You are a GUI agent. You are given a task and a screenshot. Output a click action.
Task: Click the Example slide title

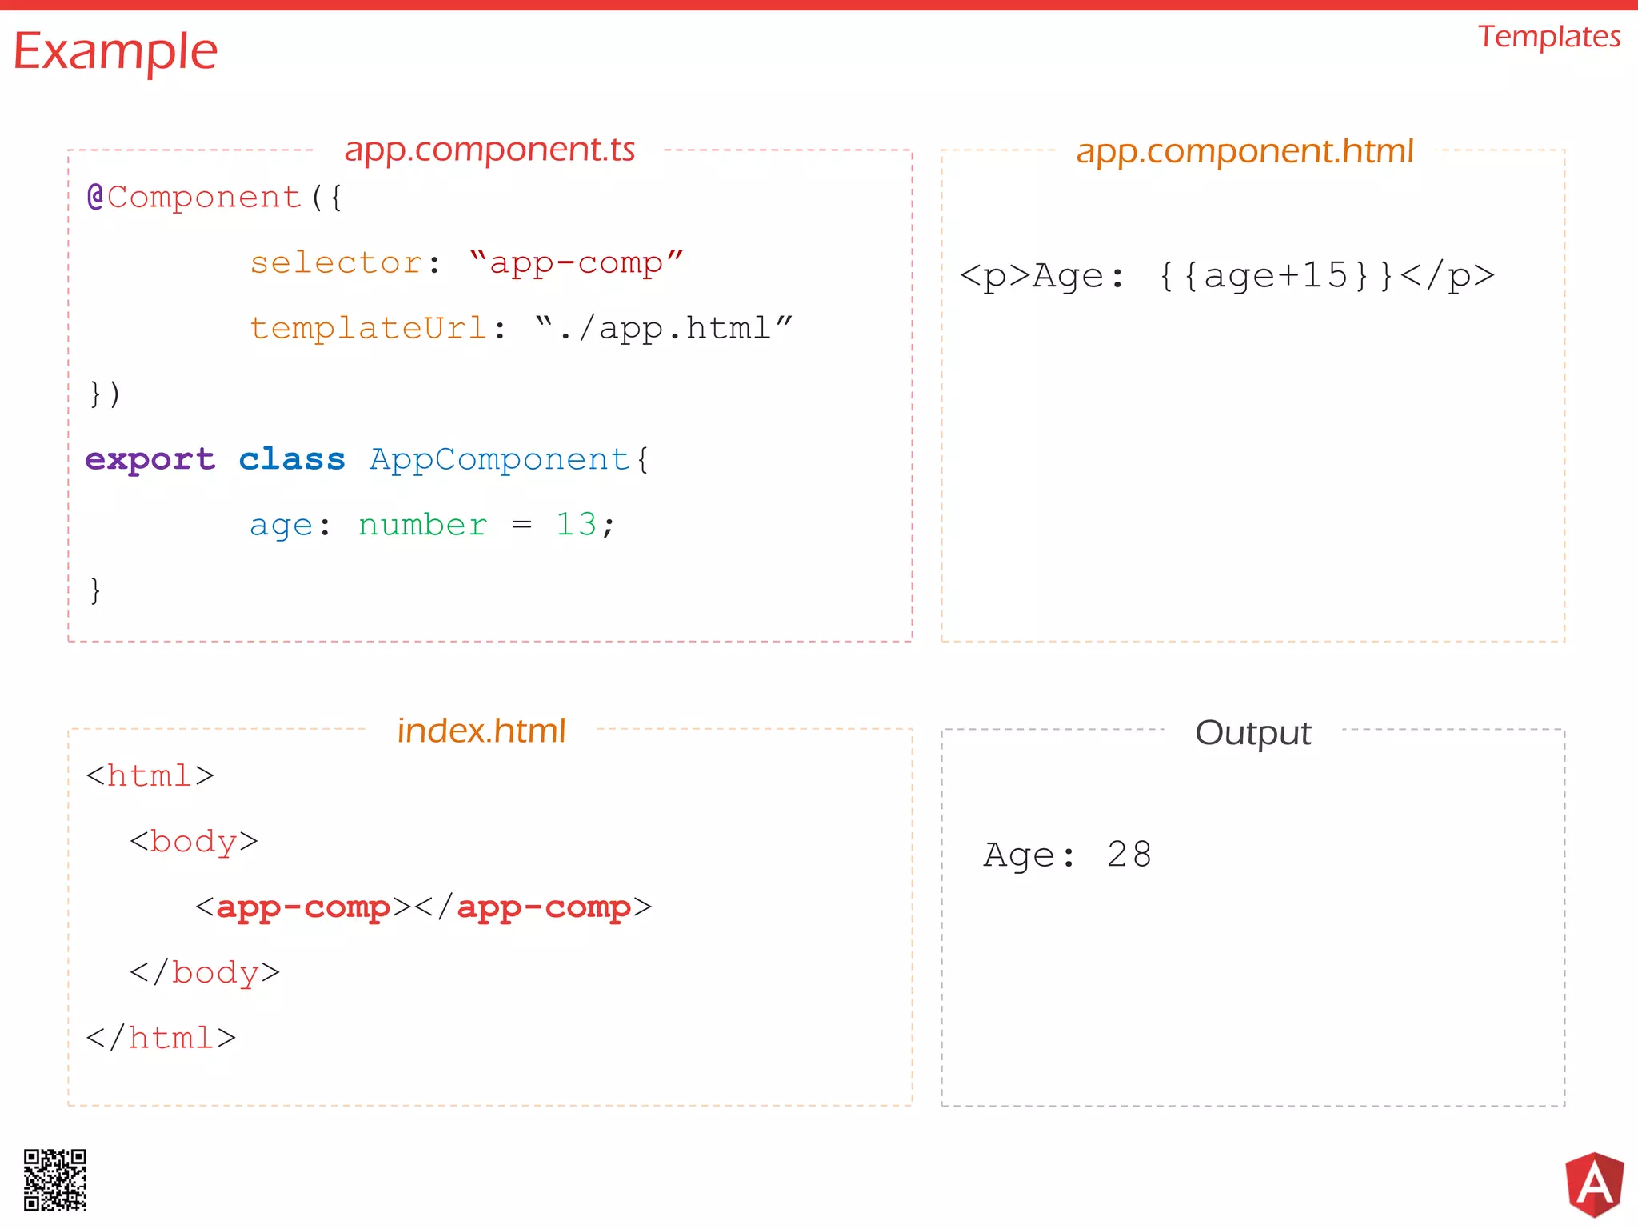pos(115,51)
